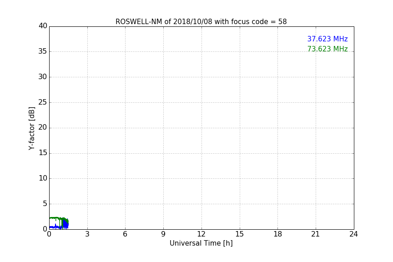
Task: Select the green 73.623 MHz legend label
Action: pos(327,49)
